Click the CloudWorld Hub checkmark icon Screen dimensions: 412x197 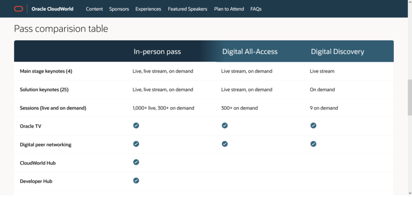(x=136, y=163)
